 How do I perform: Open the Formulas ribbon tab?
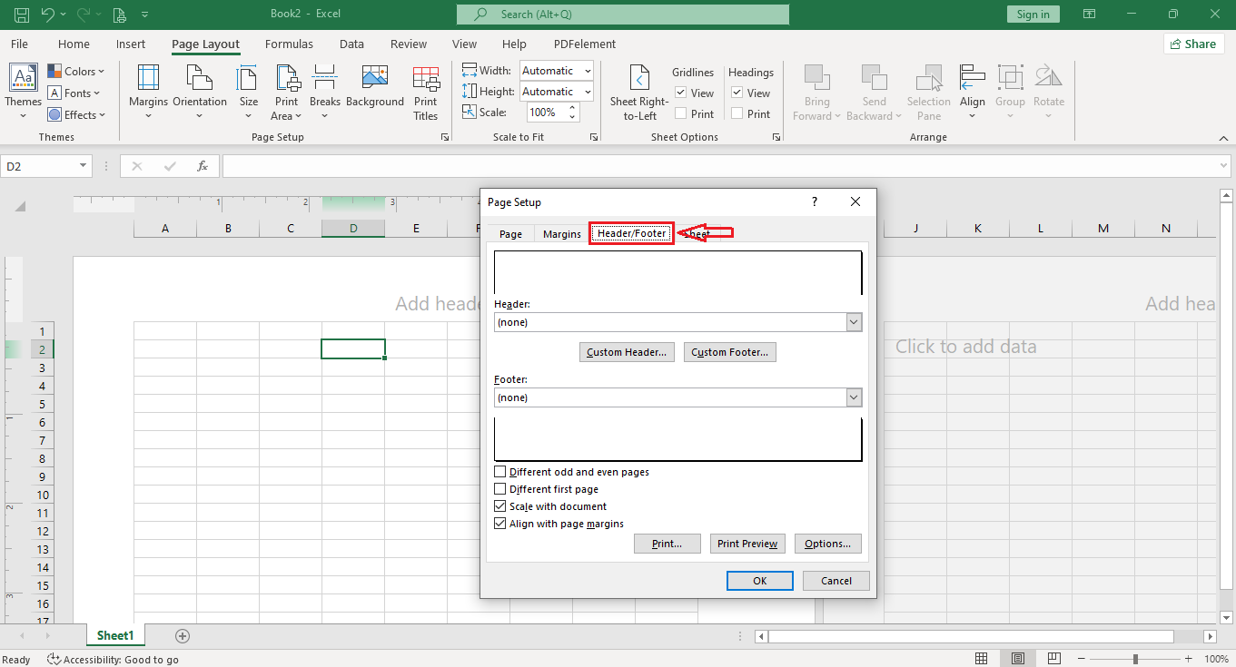pyautogui.click(x=289, y=44)
